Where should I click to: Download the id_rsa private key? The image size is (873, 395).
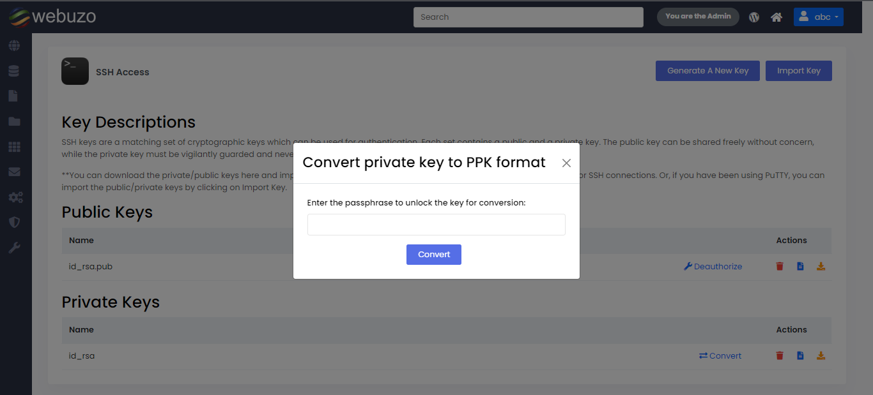pos(821,355)
